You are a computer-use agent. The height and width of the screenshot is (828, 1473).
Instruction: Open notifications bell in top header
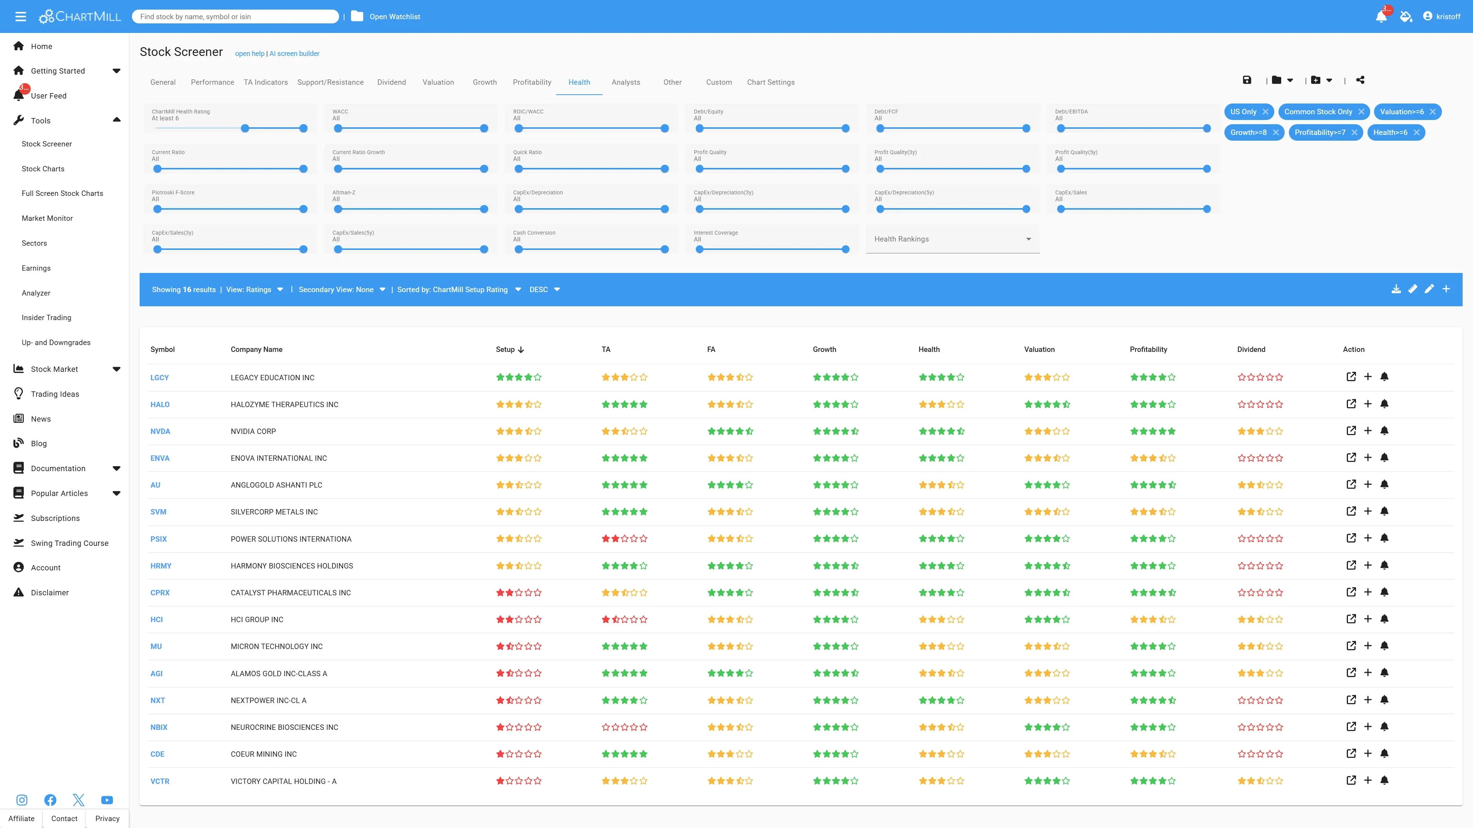pyautogui.click(x=1381, y=16)
